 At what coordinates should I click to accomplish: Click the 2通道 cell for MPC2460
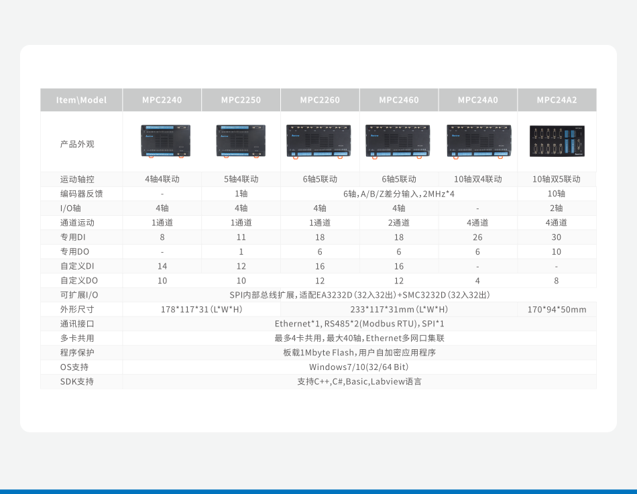(399, 223)
